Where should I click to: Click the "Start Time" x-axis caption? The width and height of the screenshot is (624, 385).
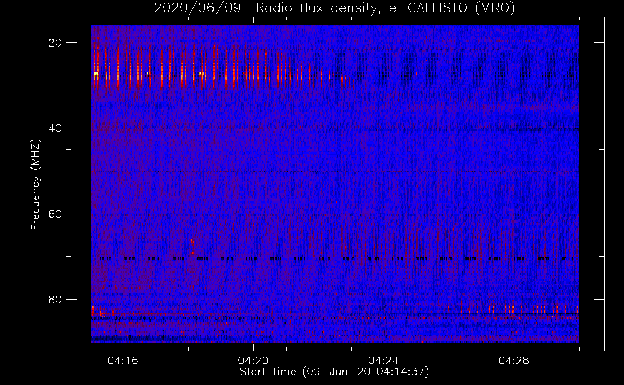(268, 372)
